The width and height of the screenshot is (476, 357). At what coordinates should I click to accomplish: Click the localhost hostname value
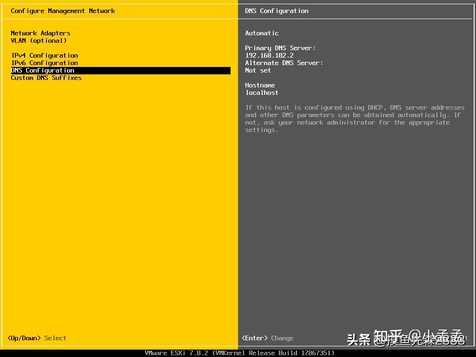262,93
